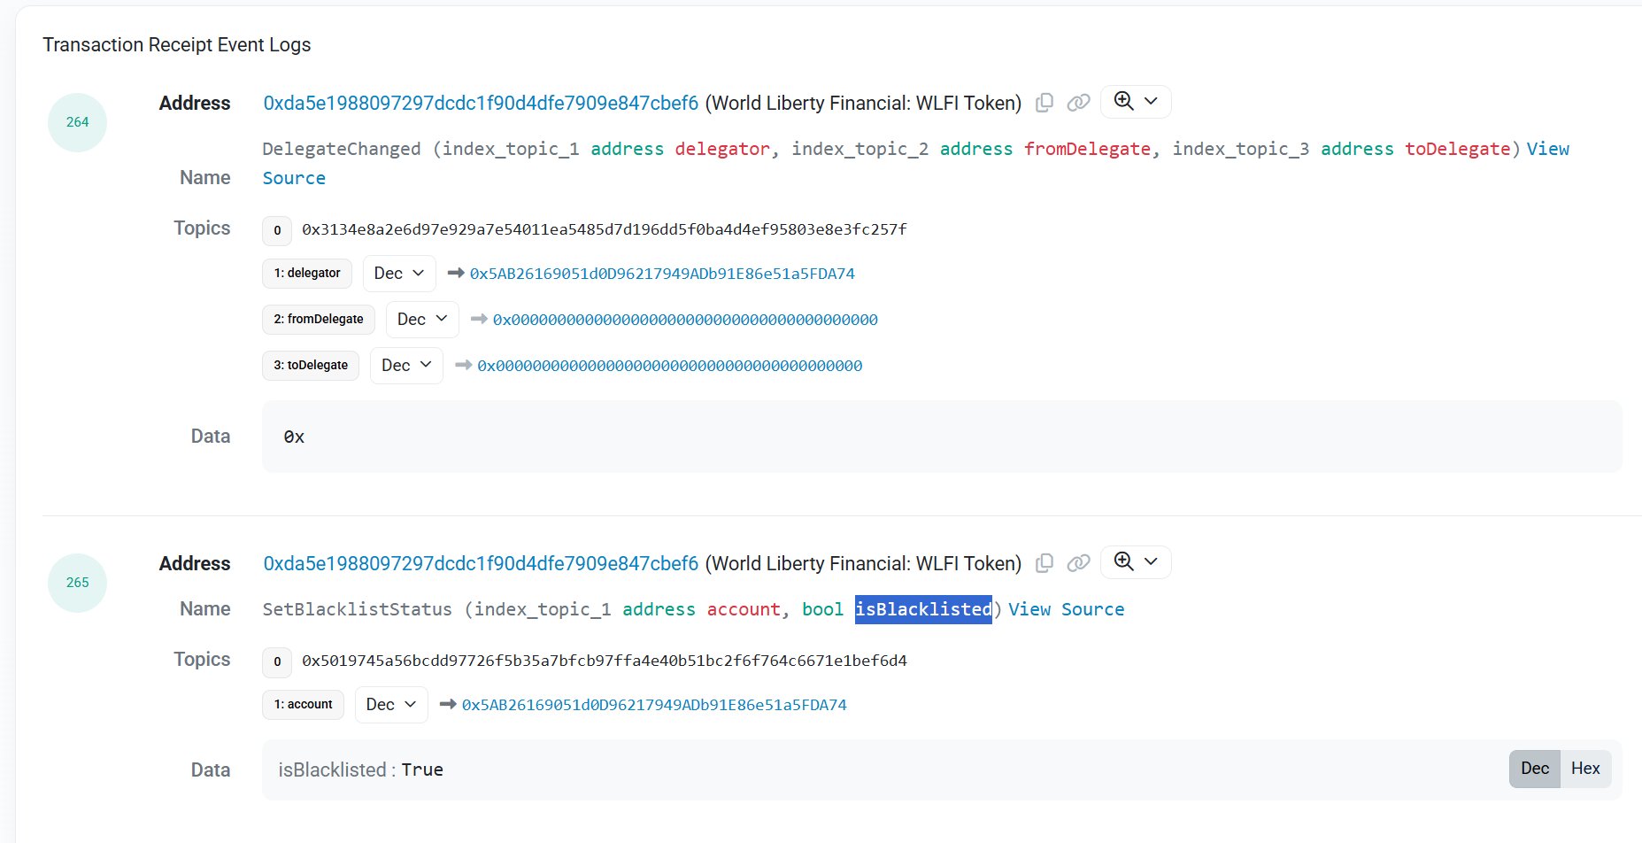Copy address icon for log 264

coord(1045,103)
